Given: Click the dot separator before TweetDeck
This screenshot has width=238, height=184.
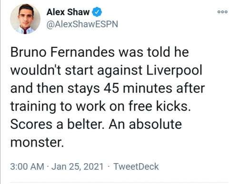Looking at the screenshot, I should 109,166.
